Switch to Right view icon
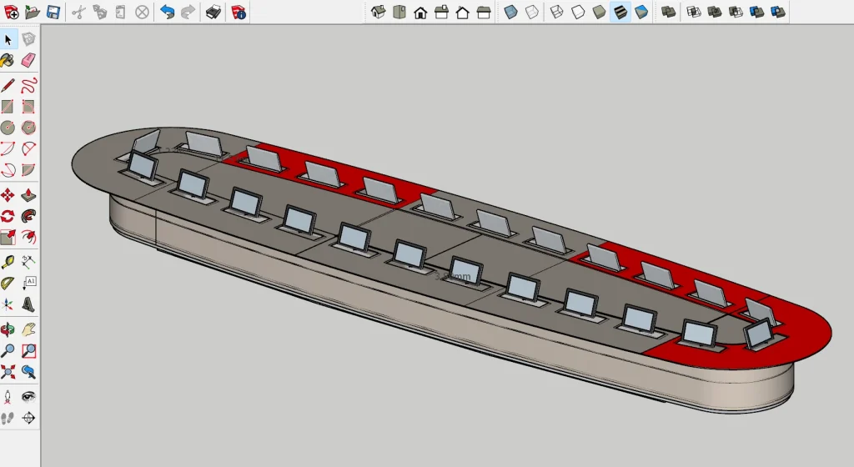Image resolution: width=854 pixels, height=467 pixels. pos(442,12)
